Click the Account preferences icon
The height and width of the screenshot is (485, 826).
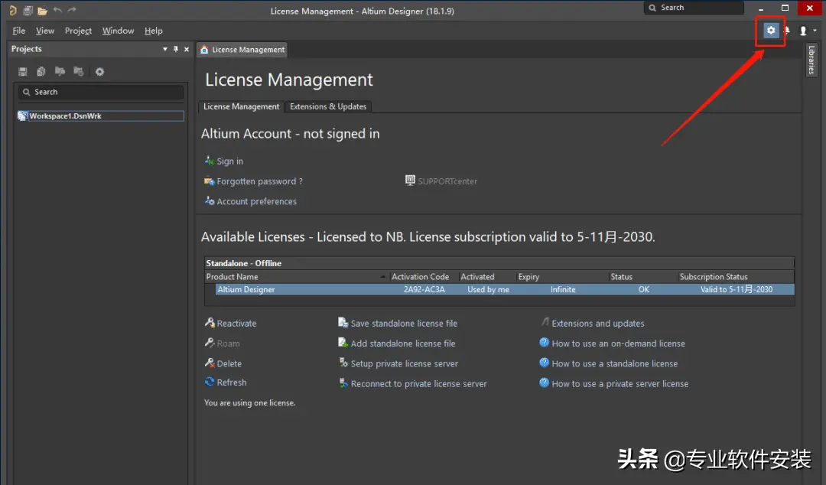[x=209, y=201]
